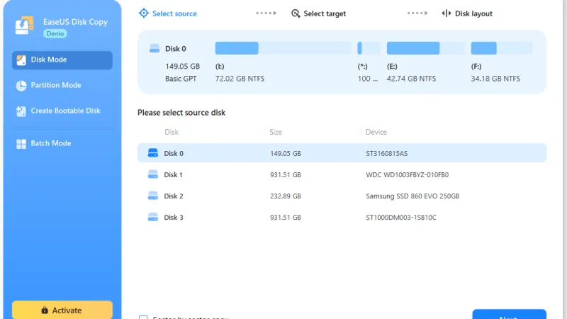Select Disk 2 as source disk

click(342, 196)
